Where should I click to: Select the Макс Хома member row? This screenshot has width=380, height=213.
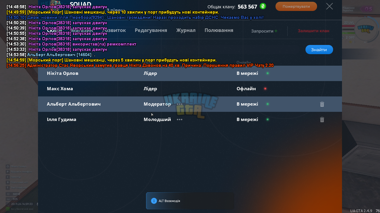point(190,89)
